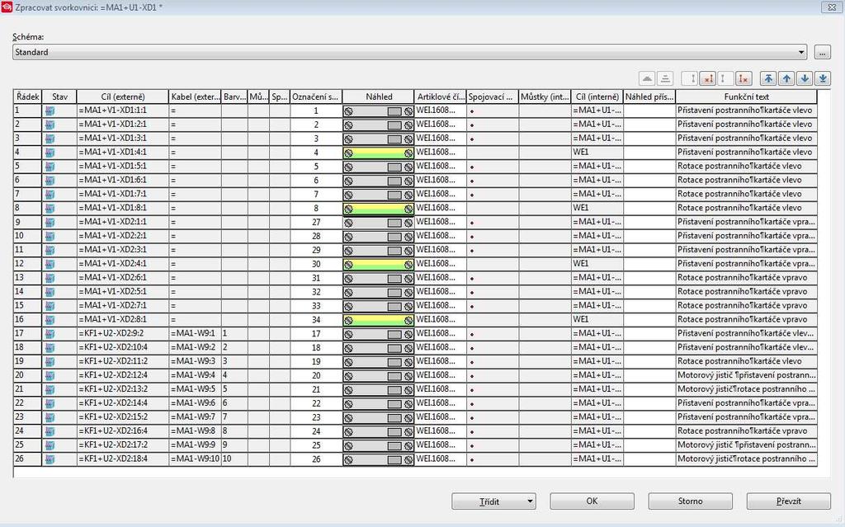Click the red jumper dot in row 23
Viewport: 845px width, 527px height.
472,417
